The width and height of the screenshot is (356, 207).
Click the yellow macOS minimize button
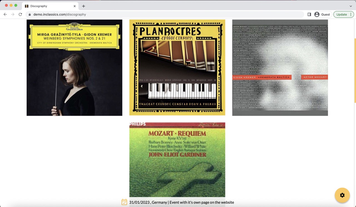click(11, 5)
